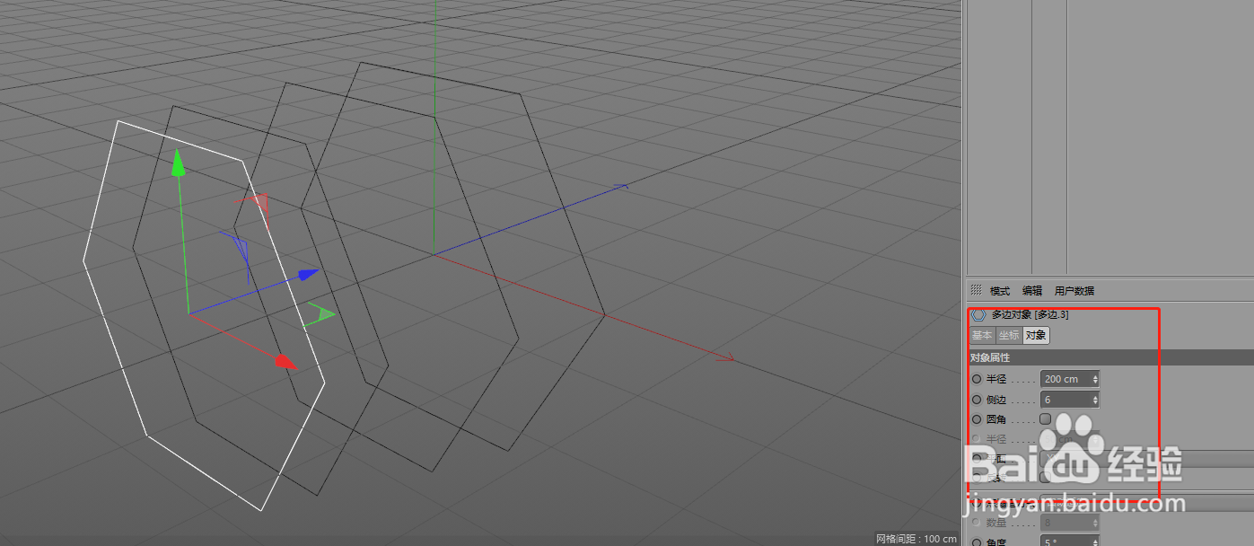
Task: Click the polygon object icon beside 多边对象
Action: click(x=978, y=314)
